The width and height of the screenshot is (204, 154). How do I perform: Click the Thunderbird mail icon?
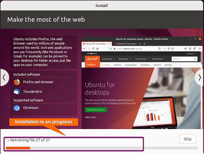[17, 92]
